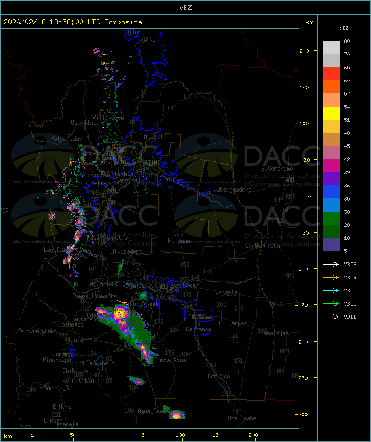Click the VBCU legend label
This screenshot has height=442, width=371.
[x=350, y=303]
